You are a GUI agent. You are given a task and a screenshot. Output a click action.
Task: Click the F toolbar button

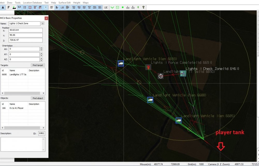(x=9, y=7)
